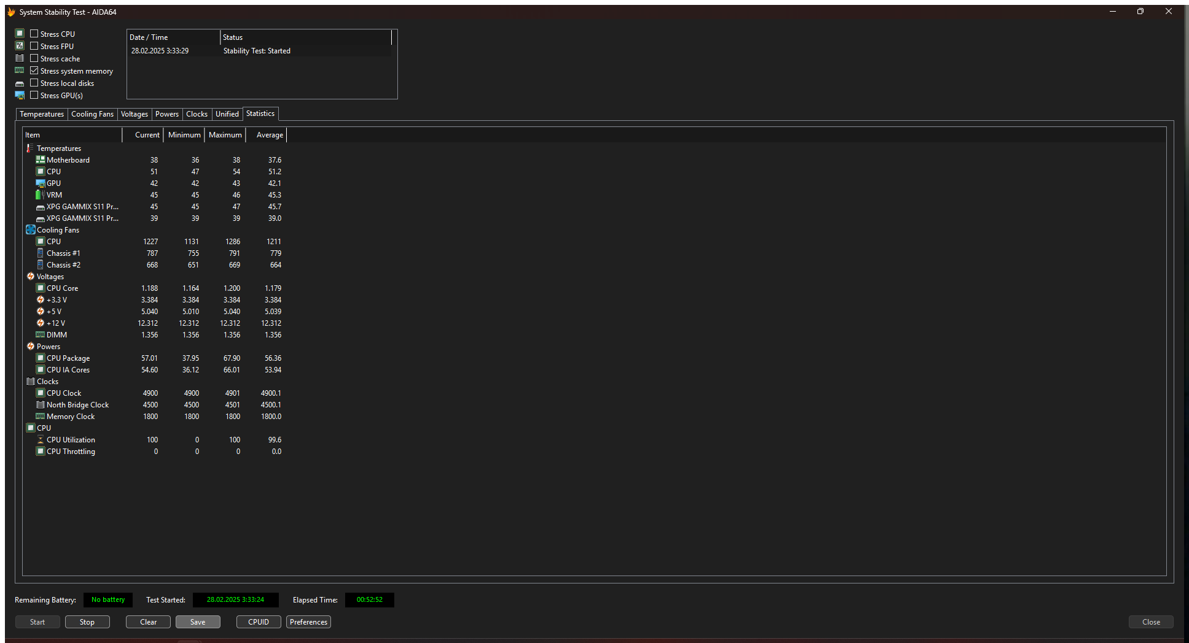The image size is (1189, 643).
Task: Select the Memory Clock row
Action: [155, 417]
